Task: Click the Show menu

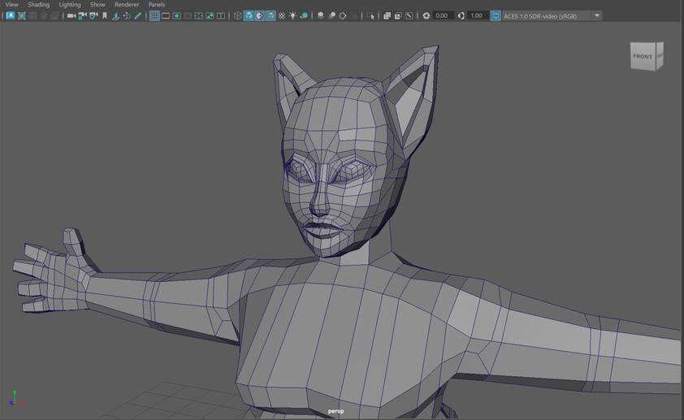Action: [x=97, y=5]
